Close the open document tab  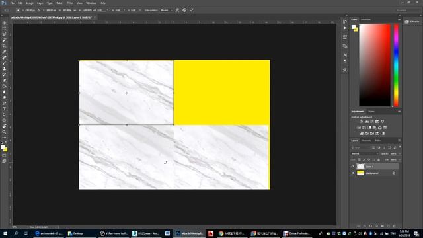point(95,17)
